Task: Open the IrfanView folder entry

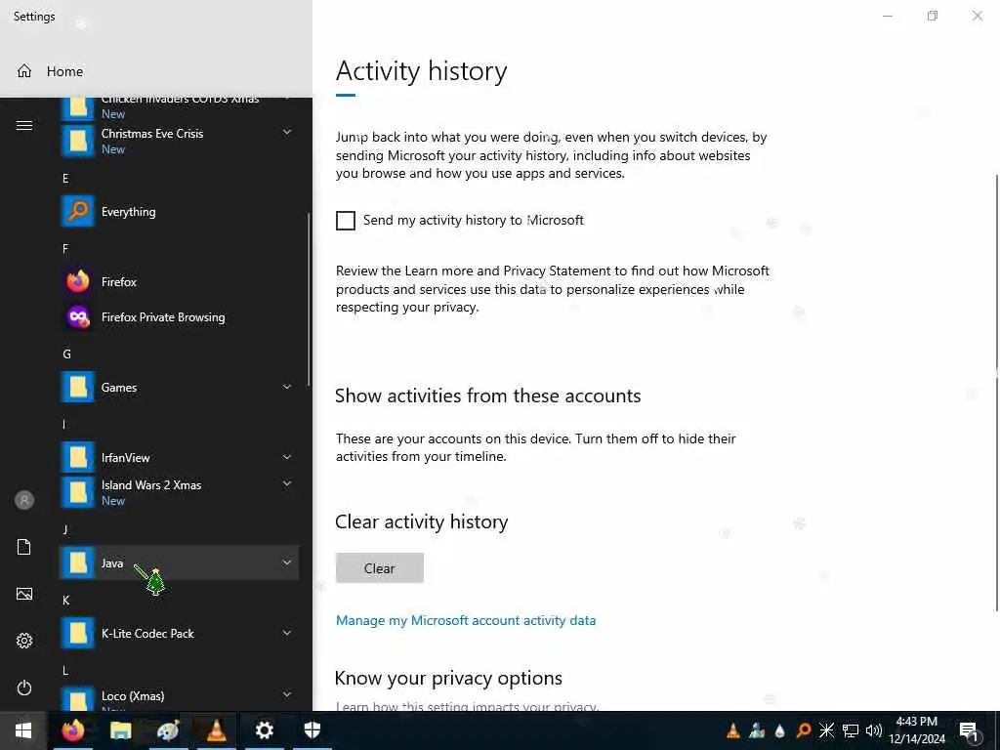Action: tap(179, 457)
